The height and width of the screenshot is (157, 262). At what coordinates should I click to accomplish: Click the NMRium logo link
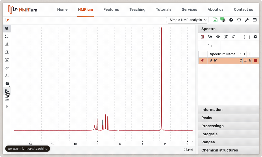[23, 9]
